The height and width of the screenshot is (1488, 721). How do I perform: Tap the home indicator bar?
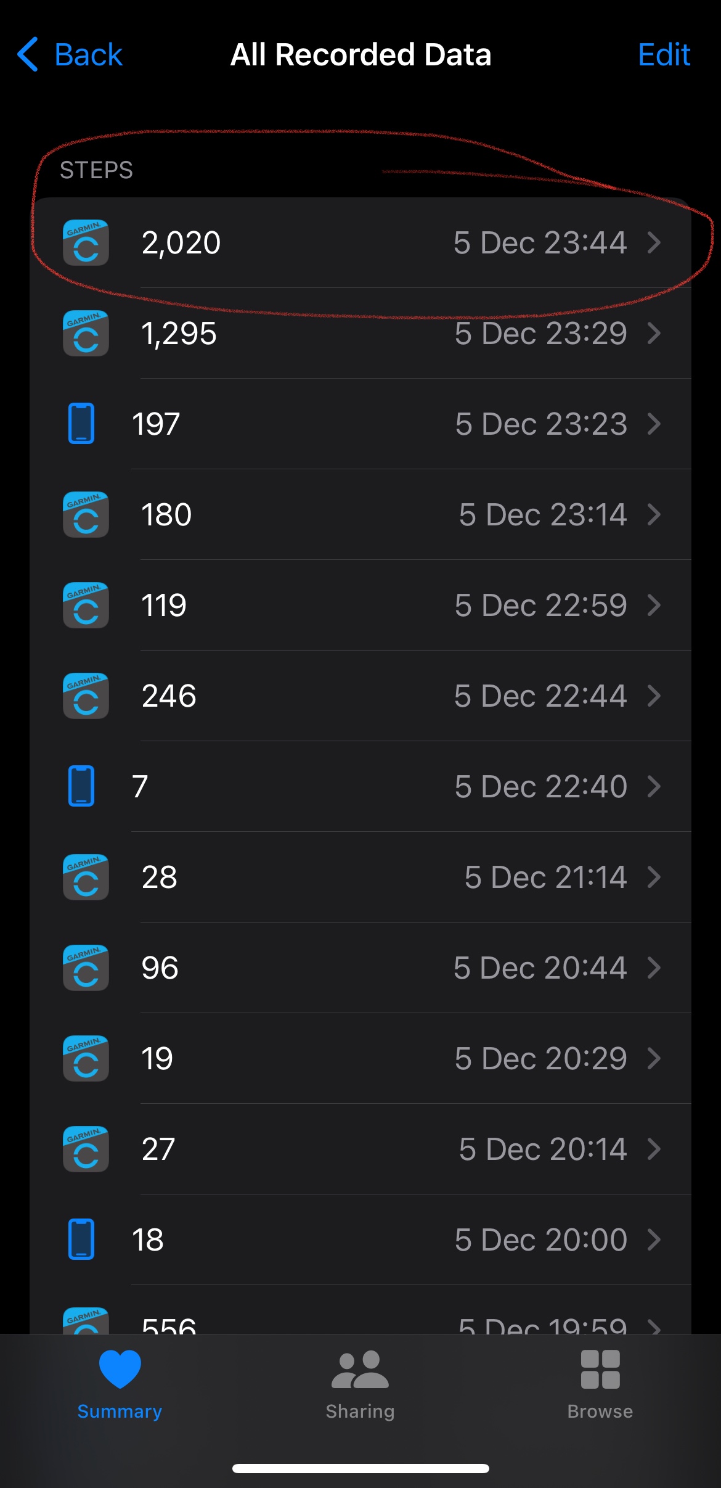click(360, 1468)
